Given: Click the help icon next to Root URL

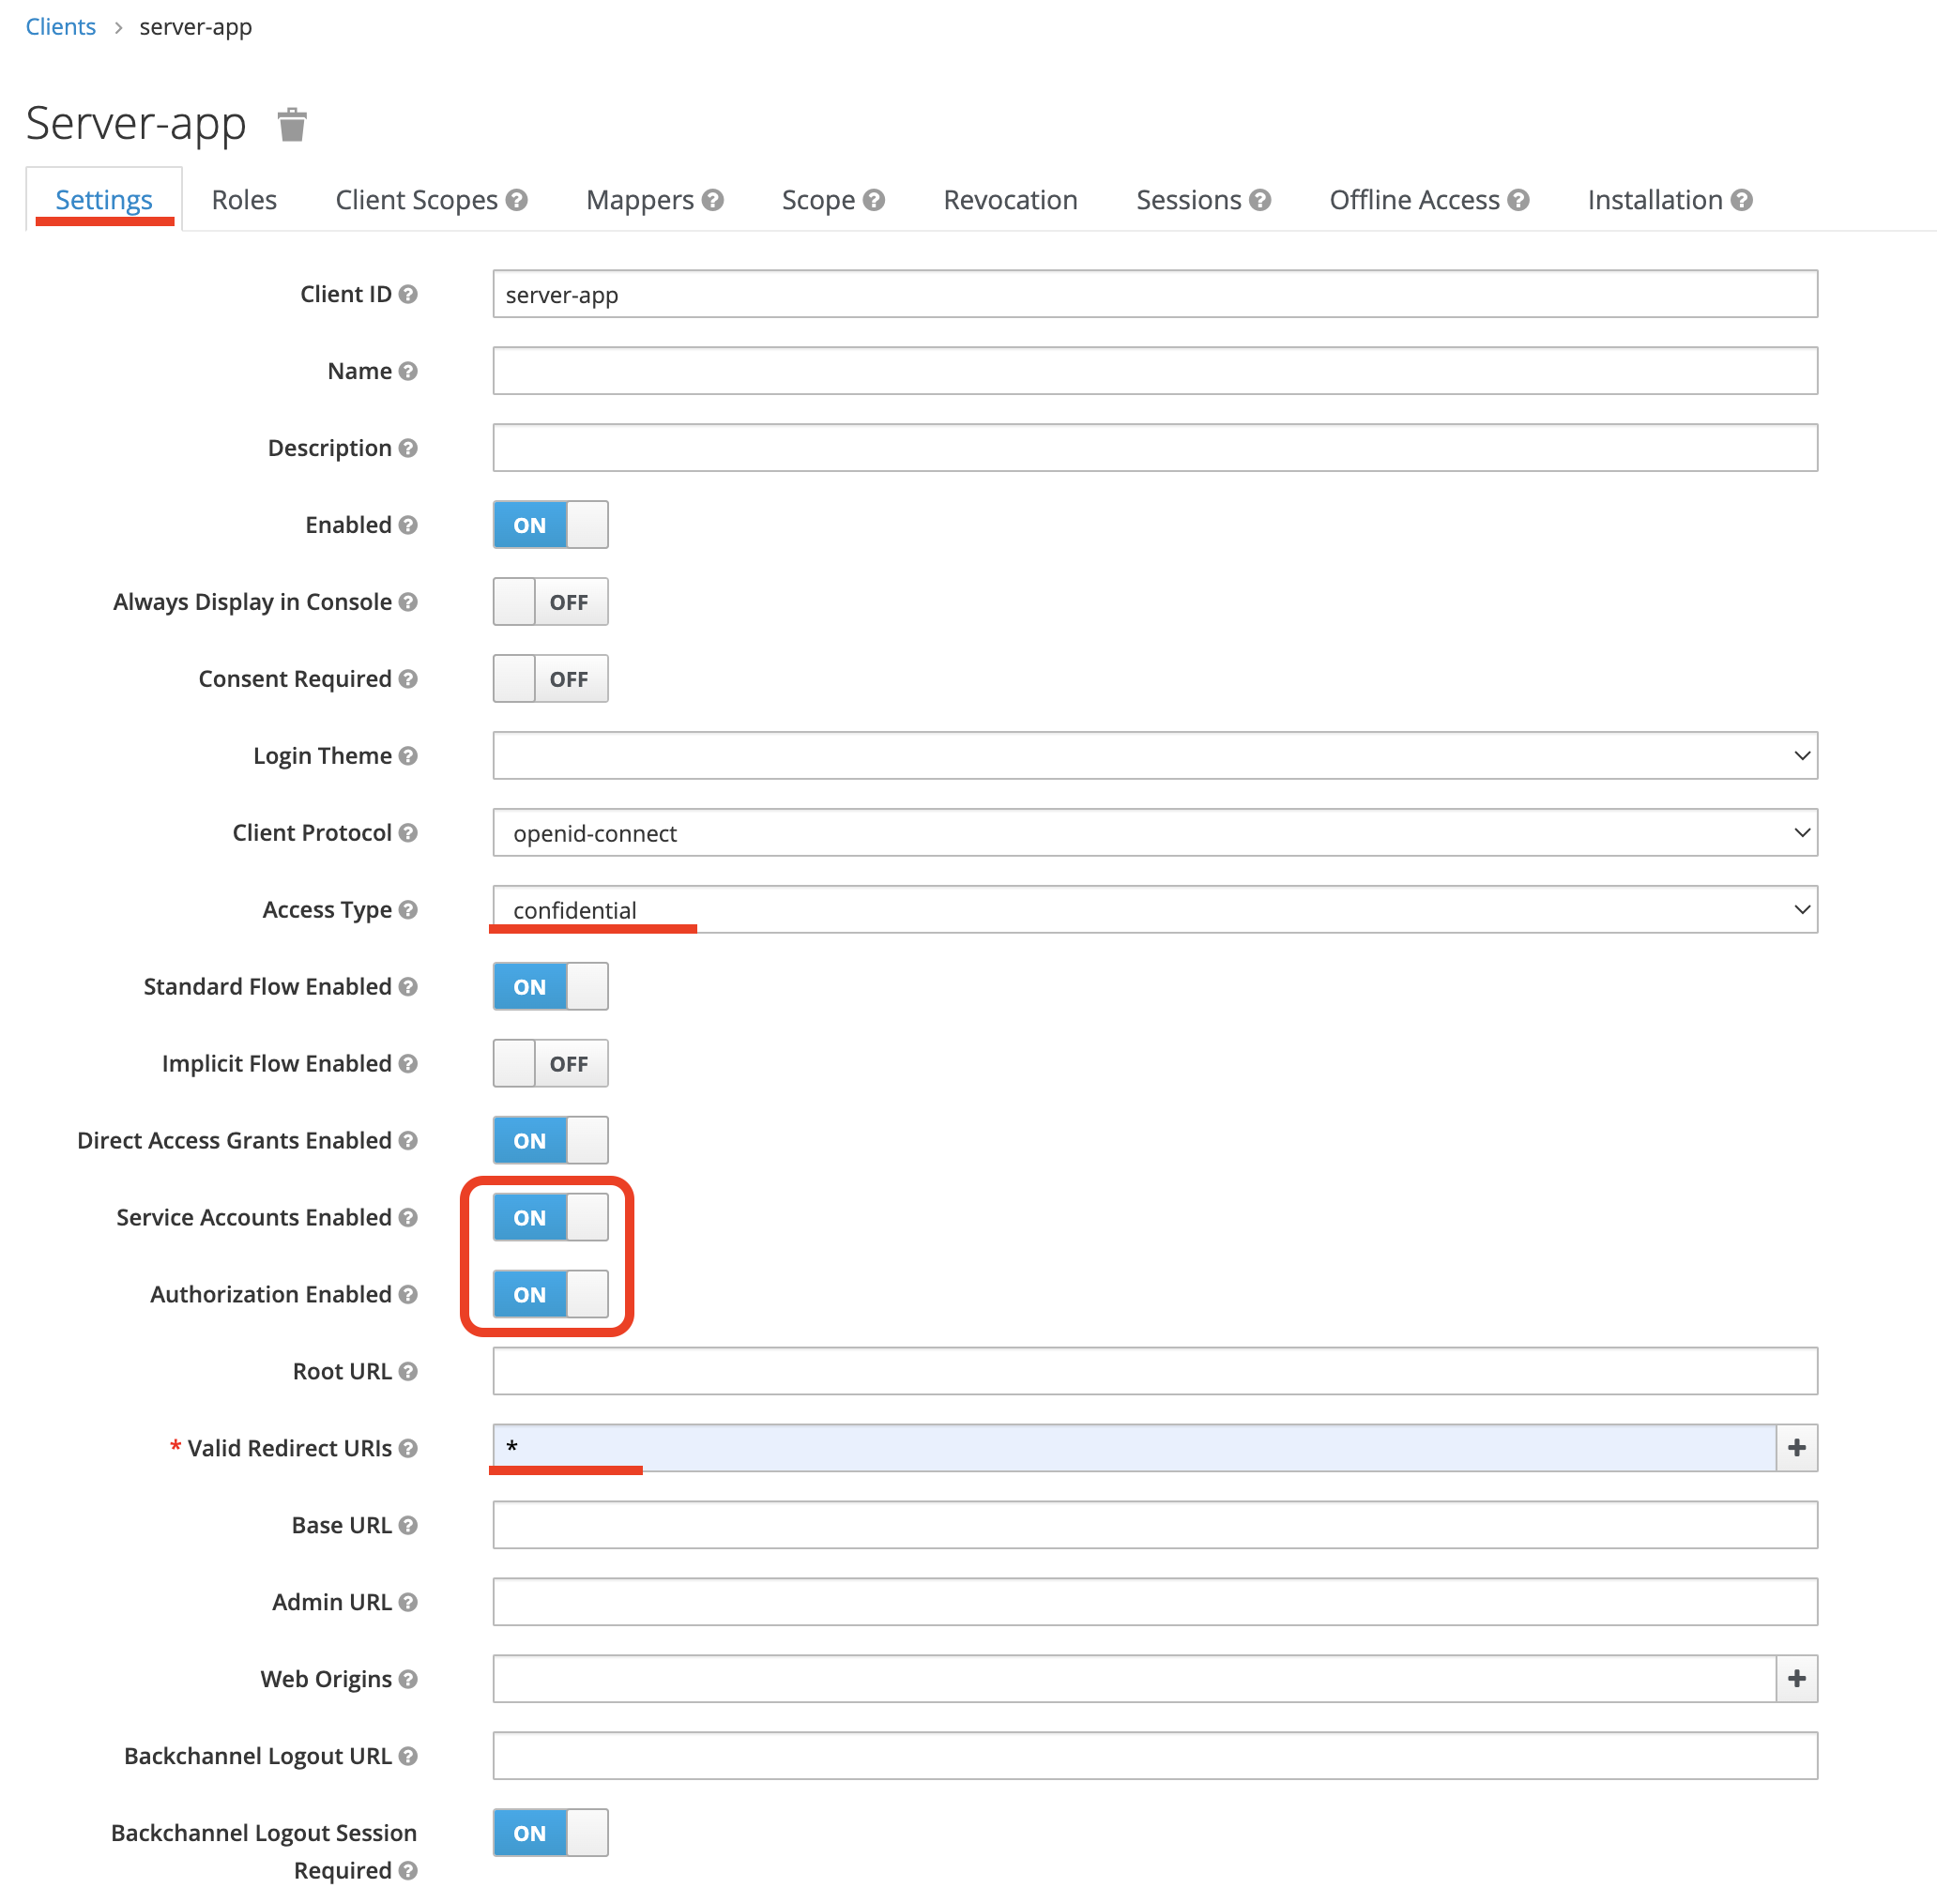Looking at the screenshot, I should click(407, 1371).
